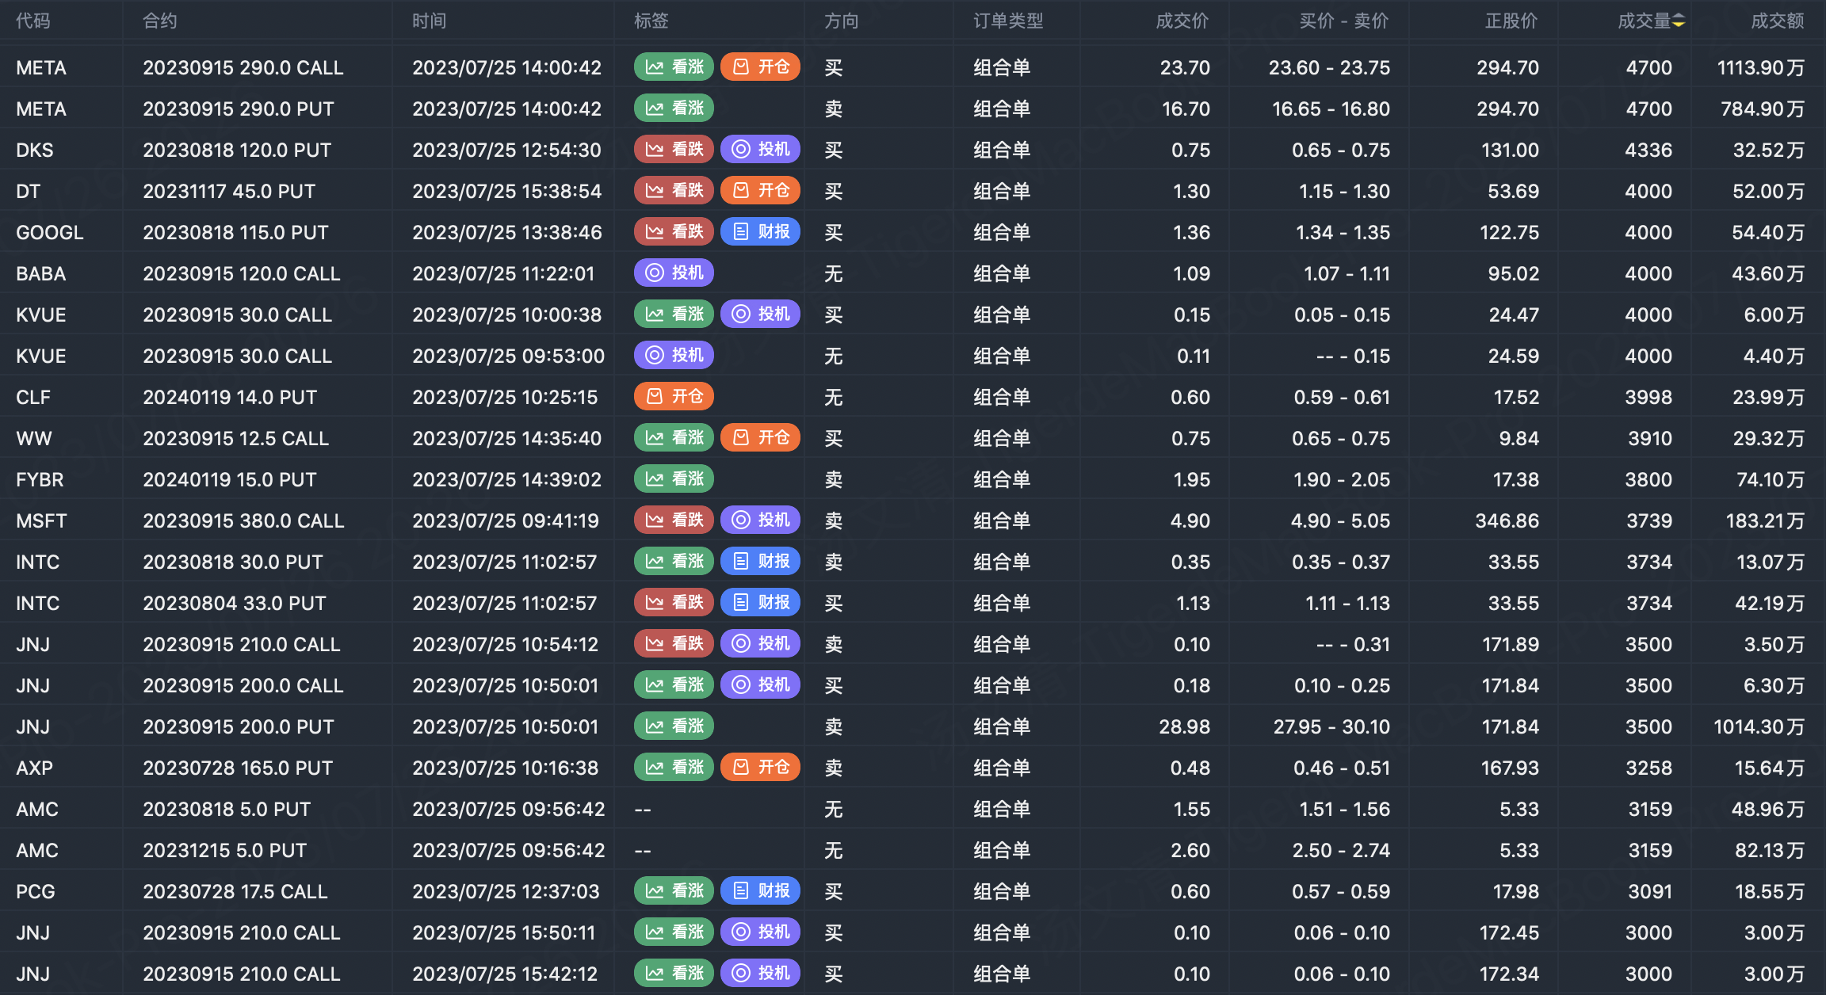The height and width of the screenshot is (995, 1826).
Task: Click volume 4336 in the DKS row
Action: tap(1648, 150)
